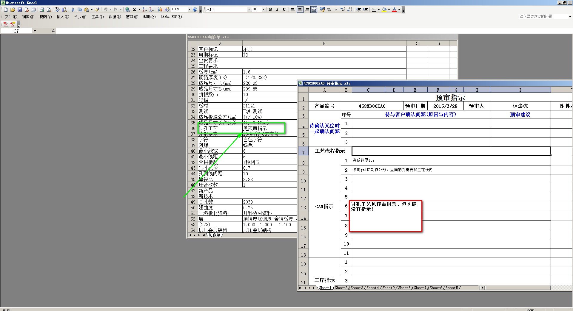Open the zoom percentage dropdown
This screenshot has width=573, height=311.
pyautogui.click(x=189, y=10)
